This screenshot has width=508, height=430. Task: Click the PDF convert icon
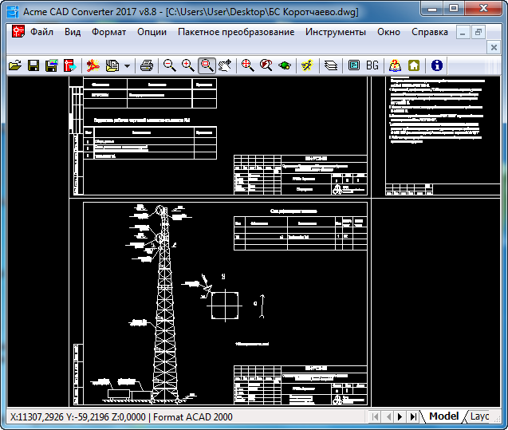click(x=93, y=65)
